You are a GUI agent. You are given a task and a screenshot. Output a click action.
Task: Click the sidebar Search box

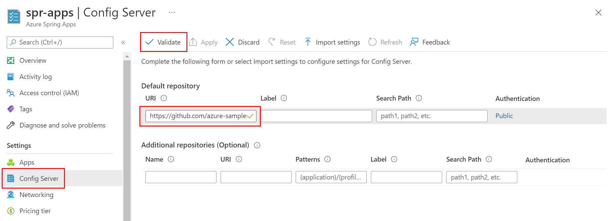[60, 43]
